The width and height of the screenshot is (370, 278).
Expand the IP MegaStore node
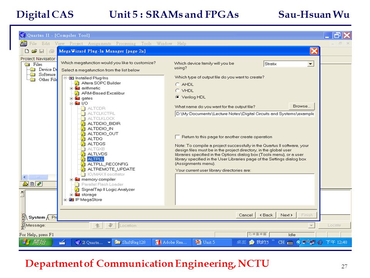point(66,200)
